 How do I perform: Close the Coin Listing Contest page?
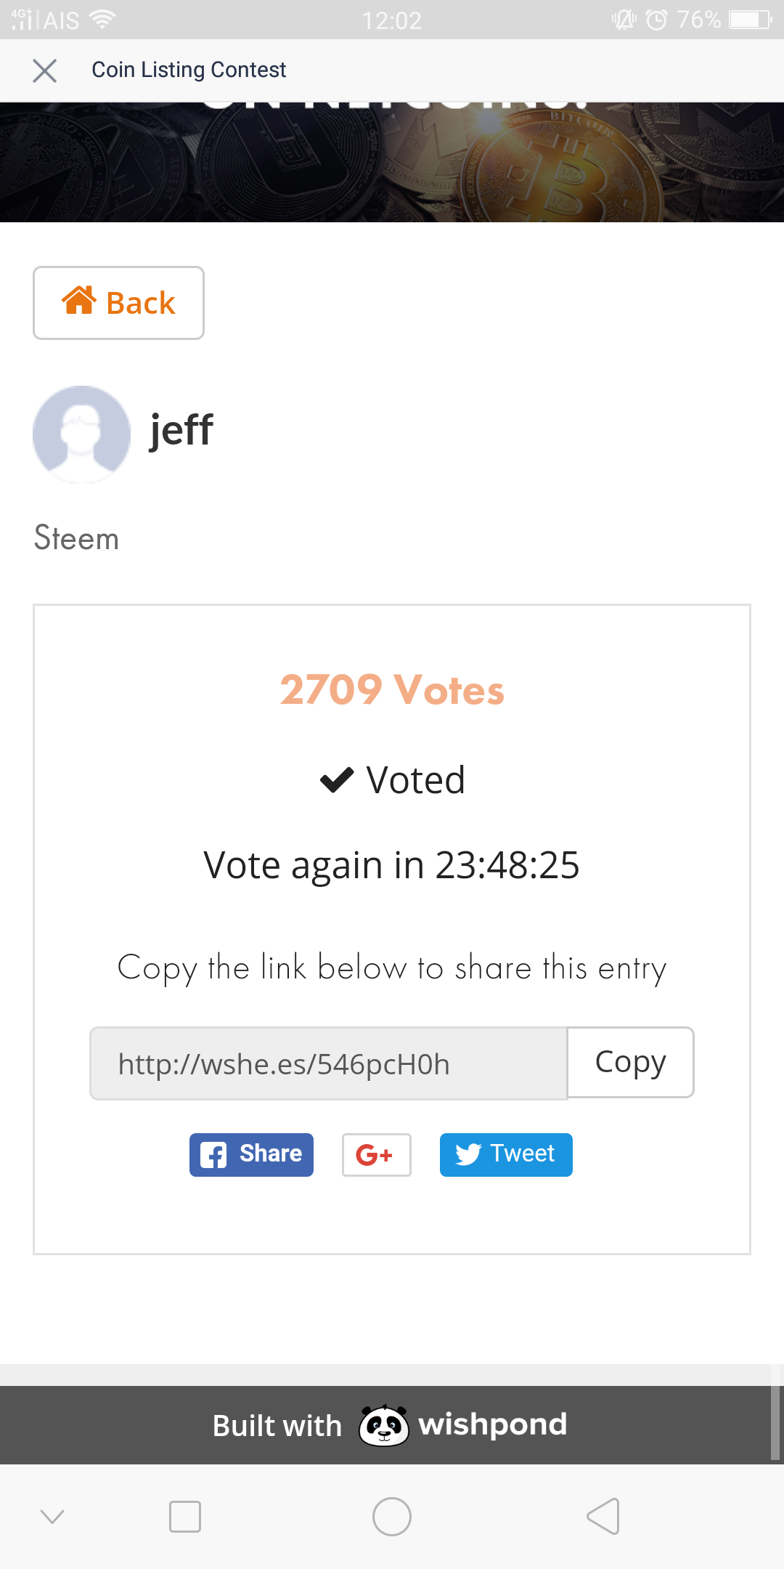tap(44, 70)
